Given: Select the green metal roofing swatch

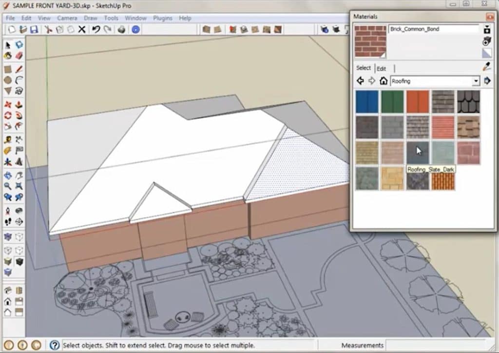Looking at the screenshot, I should point(392,102).
